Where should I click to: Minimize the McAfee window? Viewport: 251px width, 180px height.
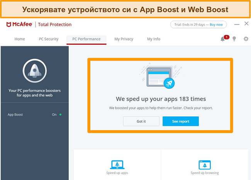pyautogui.click(x=237, y=24)
